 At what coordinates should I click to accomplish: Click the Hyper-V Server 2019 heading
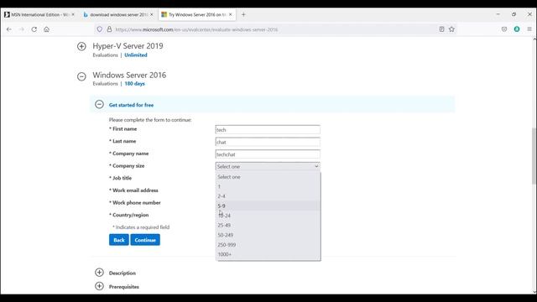click(128, 46)
